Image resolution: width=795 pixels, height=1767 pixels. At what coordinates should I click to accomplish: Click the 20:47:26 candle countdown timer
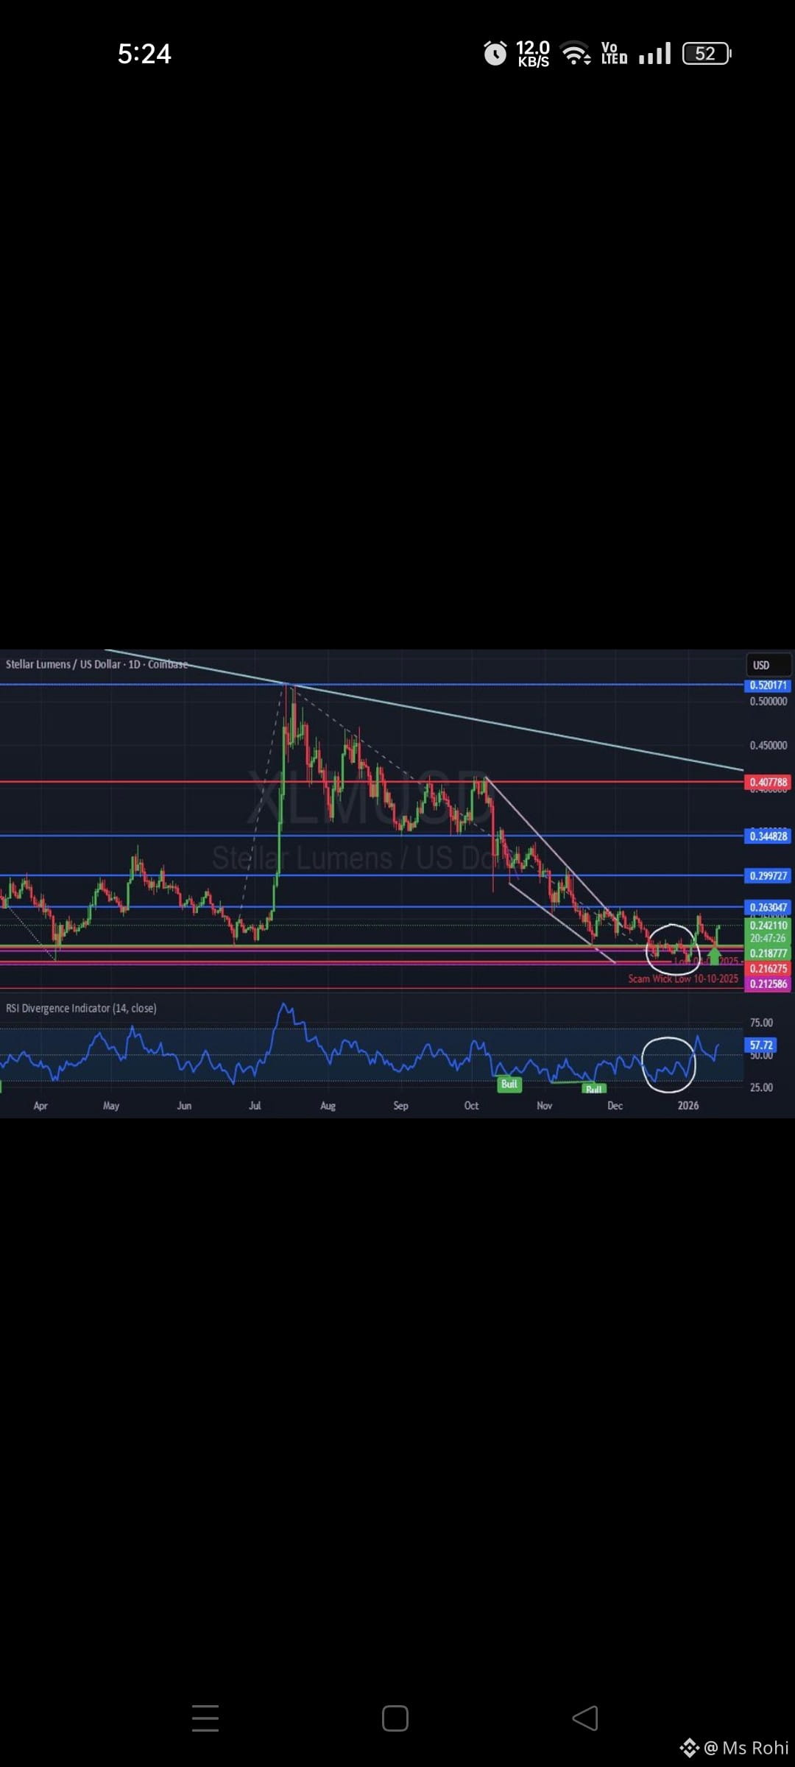pyautogui.click(x=768, y=939)
